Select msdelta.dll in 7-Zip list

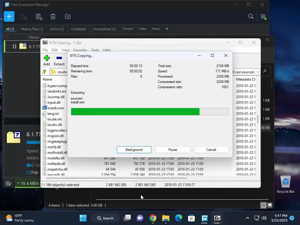(x=53, y=158)
